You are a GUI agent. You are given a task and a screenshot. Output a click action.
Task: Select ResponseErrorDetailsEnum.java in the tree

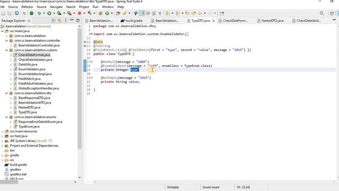point(40,121)
